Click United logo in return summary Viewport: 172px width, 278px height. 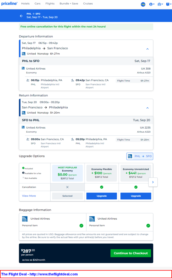(x=24, y=113)
